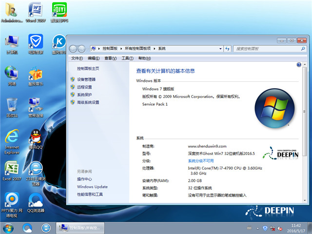Click the volume tray icon
Viewport: 312px width, 234px height.
coord(280,229)
